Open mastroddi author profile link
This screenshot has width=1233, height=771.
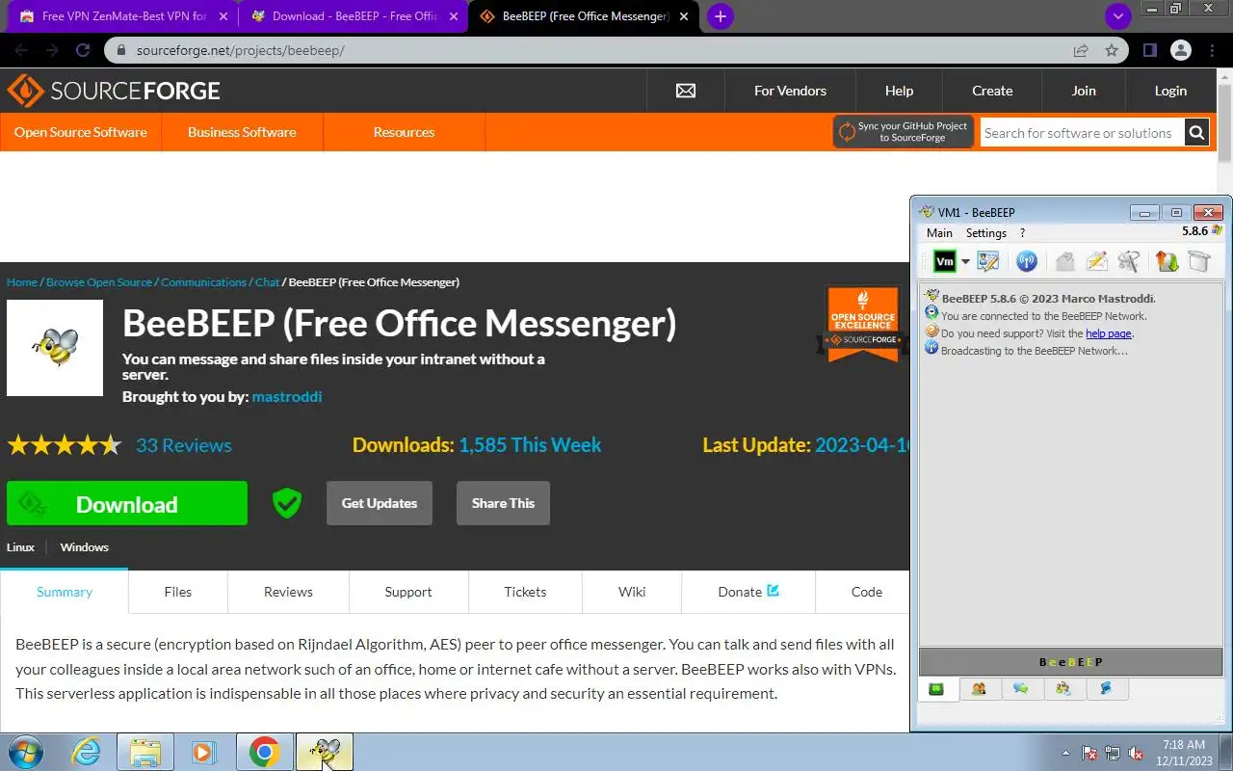[x=287, y=397]
